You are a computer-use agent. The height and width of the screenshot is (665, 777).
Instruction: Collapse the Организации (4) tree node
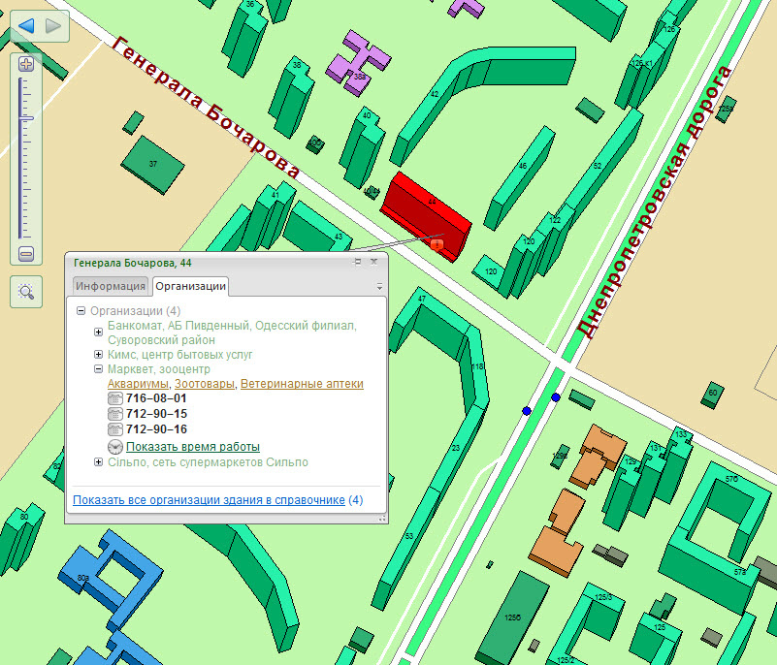81,311
